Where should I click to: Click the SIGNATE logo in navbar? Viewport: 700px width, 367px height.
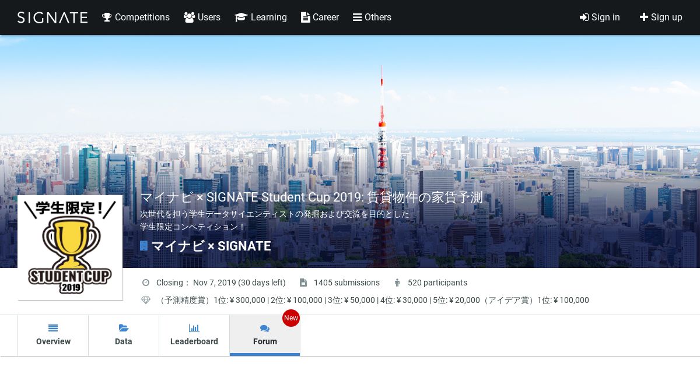52,17
